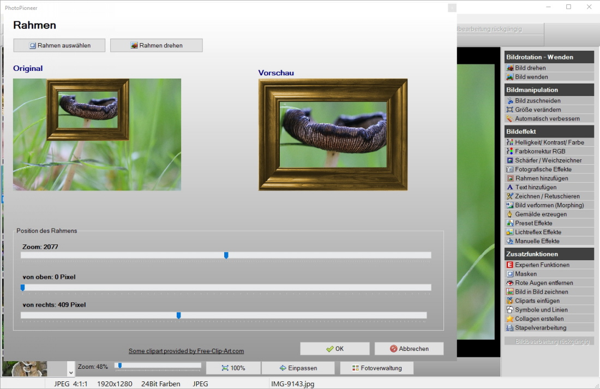Click the Rahmen drehen button

157,45
